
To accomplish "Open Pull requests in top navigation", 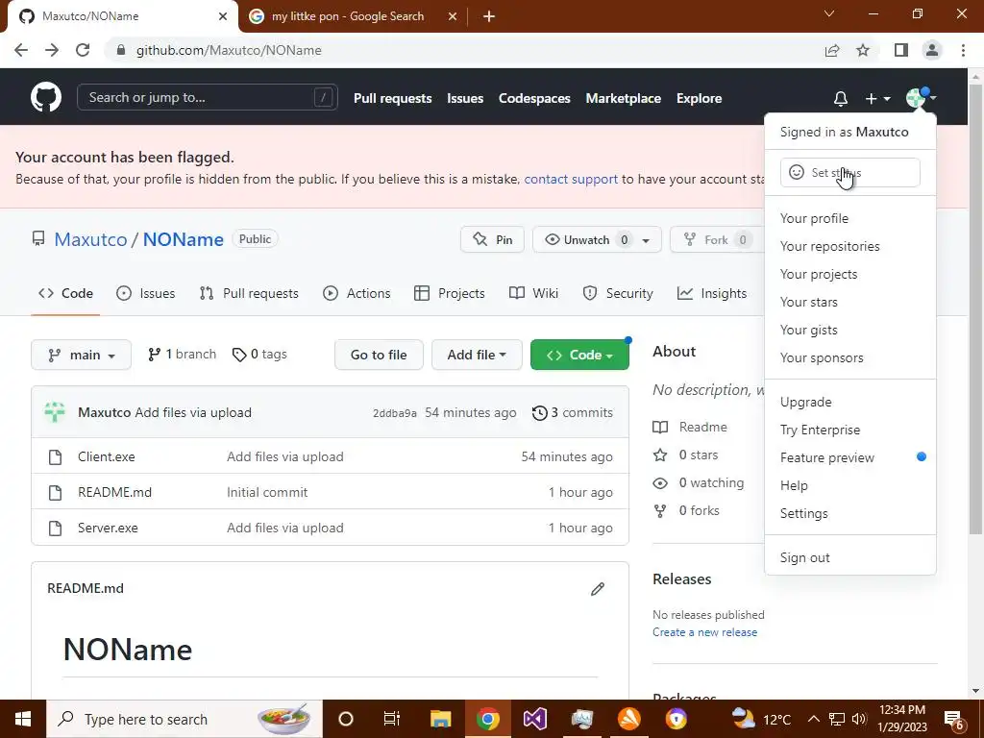I will 392,99.
